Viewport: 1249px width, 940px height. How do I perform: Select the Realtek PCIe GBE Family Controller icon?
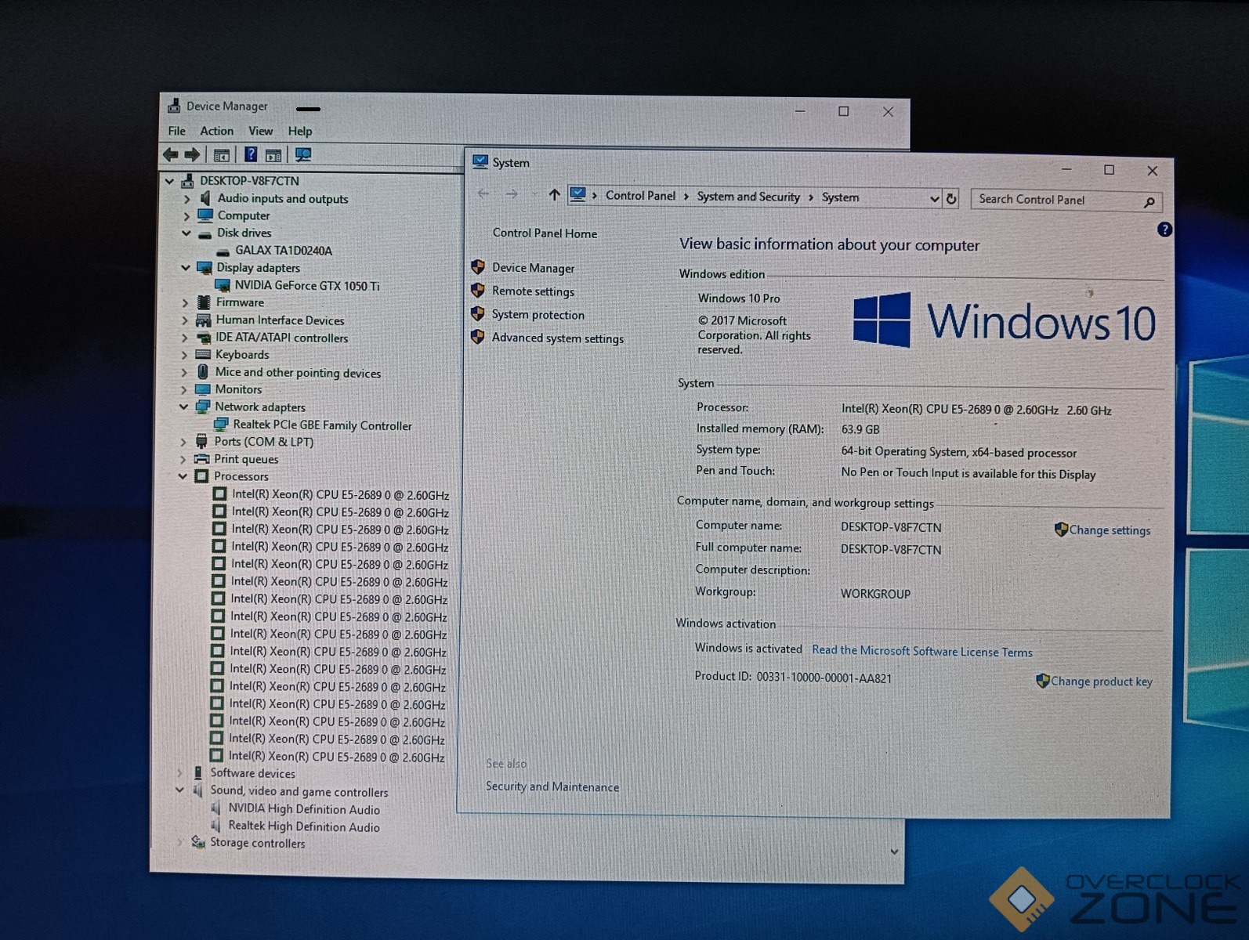(x=221, y=424)
